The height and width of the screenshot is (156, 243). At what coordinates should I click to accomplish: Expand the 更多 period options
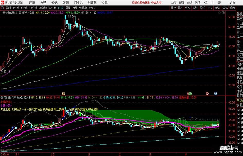coord(92,8)
